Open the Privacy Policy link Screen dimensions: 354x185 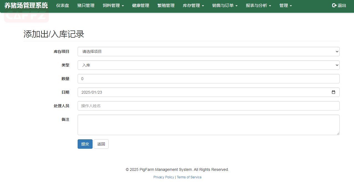point(164,177)
